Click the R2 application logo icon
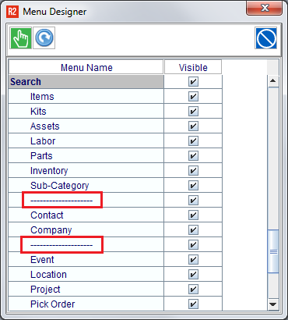The image size is (288, 320). point(12,12)
